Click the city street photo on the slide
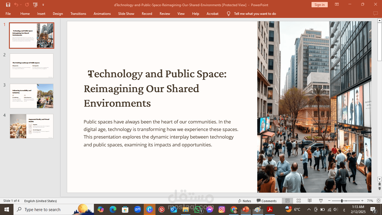Screen dimensions: 382x215 314,107
